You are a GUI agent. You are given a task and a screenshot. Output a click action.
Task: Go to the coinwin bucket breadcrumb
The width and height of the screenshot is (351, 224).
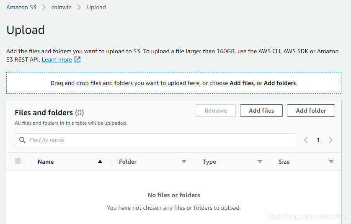pos(61,7)
